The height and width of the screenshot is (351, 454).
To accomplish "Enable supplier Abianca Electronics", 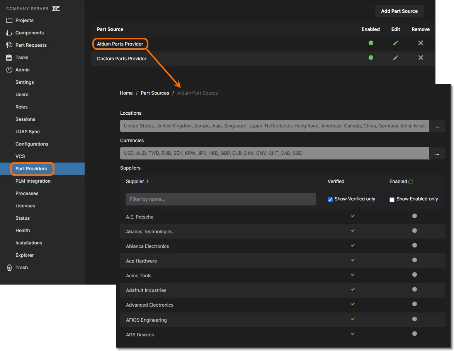I will point(414,245).
